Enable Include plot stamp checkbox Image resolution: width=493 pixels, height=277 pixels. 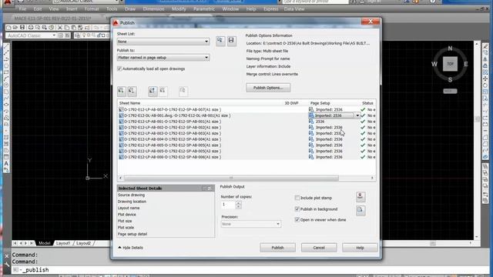[297, 198]
